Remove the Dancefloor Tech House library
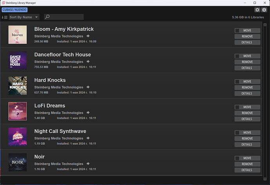This screenshot has width=270, height=185. (247, 62)
